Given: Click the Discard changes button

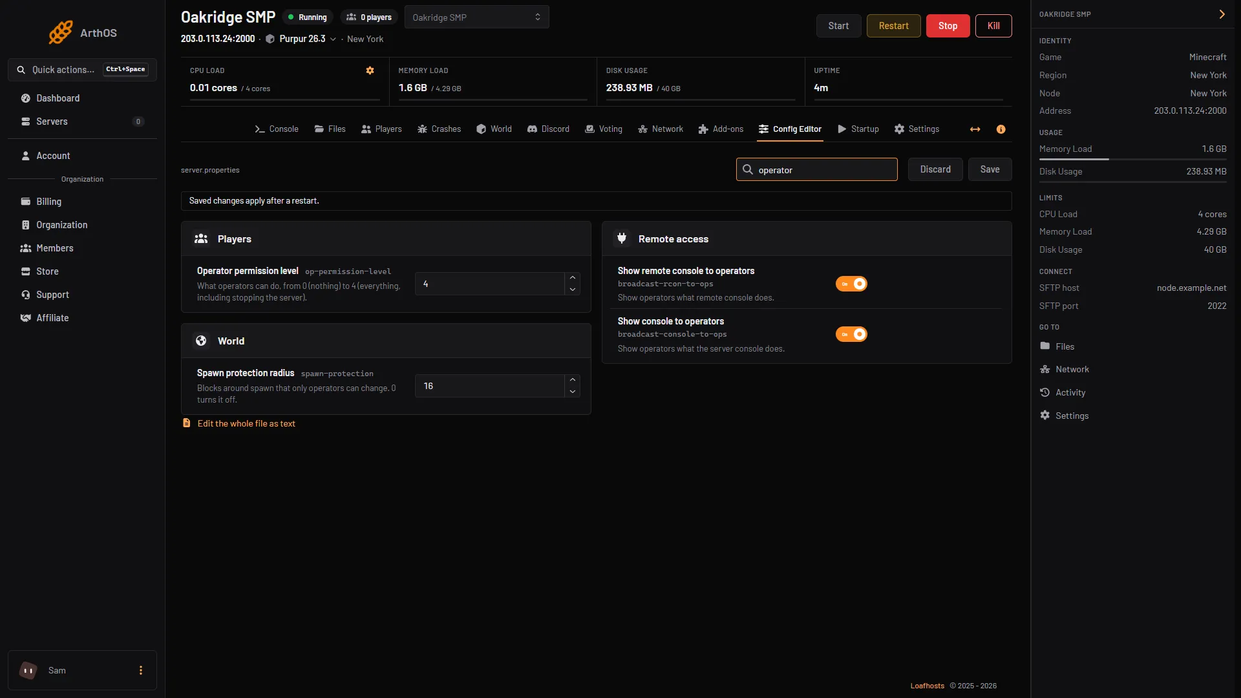Looking at the screenshot, I should coord(935,169).
